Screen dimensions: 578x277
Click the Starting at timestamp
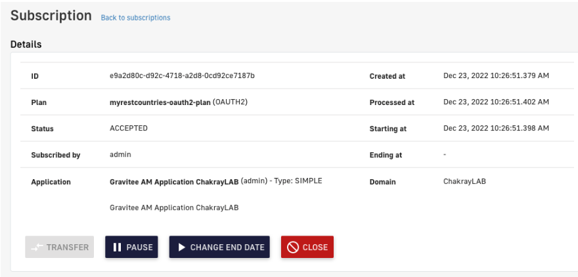click(496, 128)
